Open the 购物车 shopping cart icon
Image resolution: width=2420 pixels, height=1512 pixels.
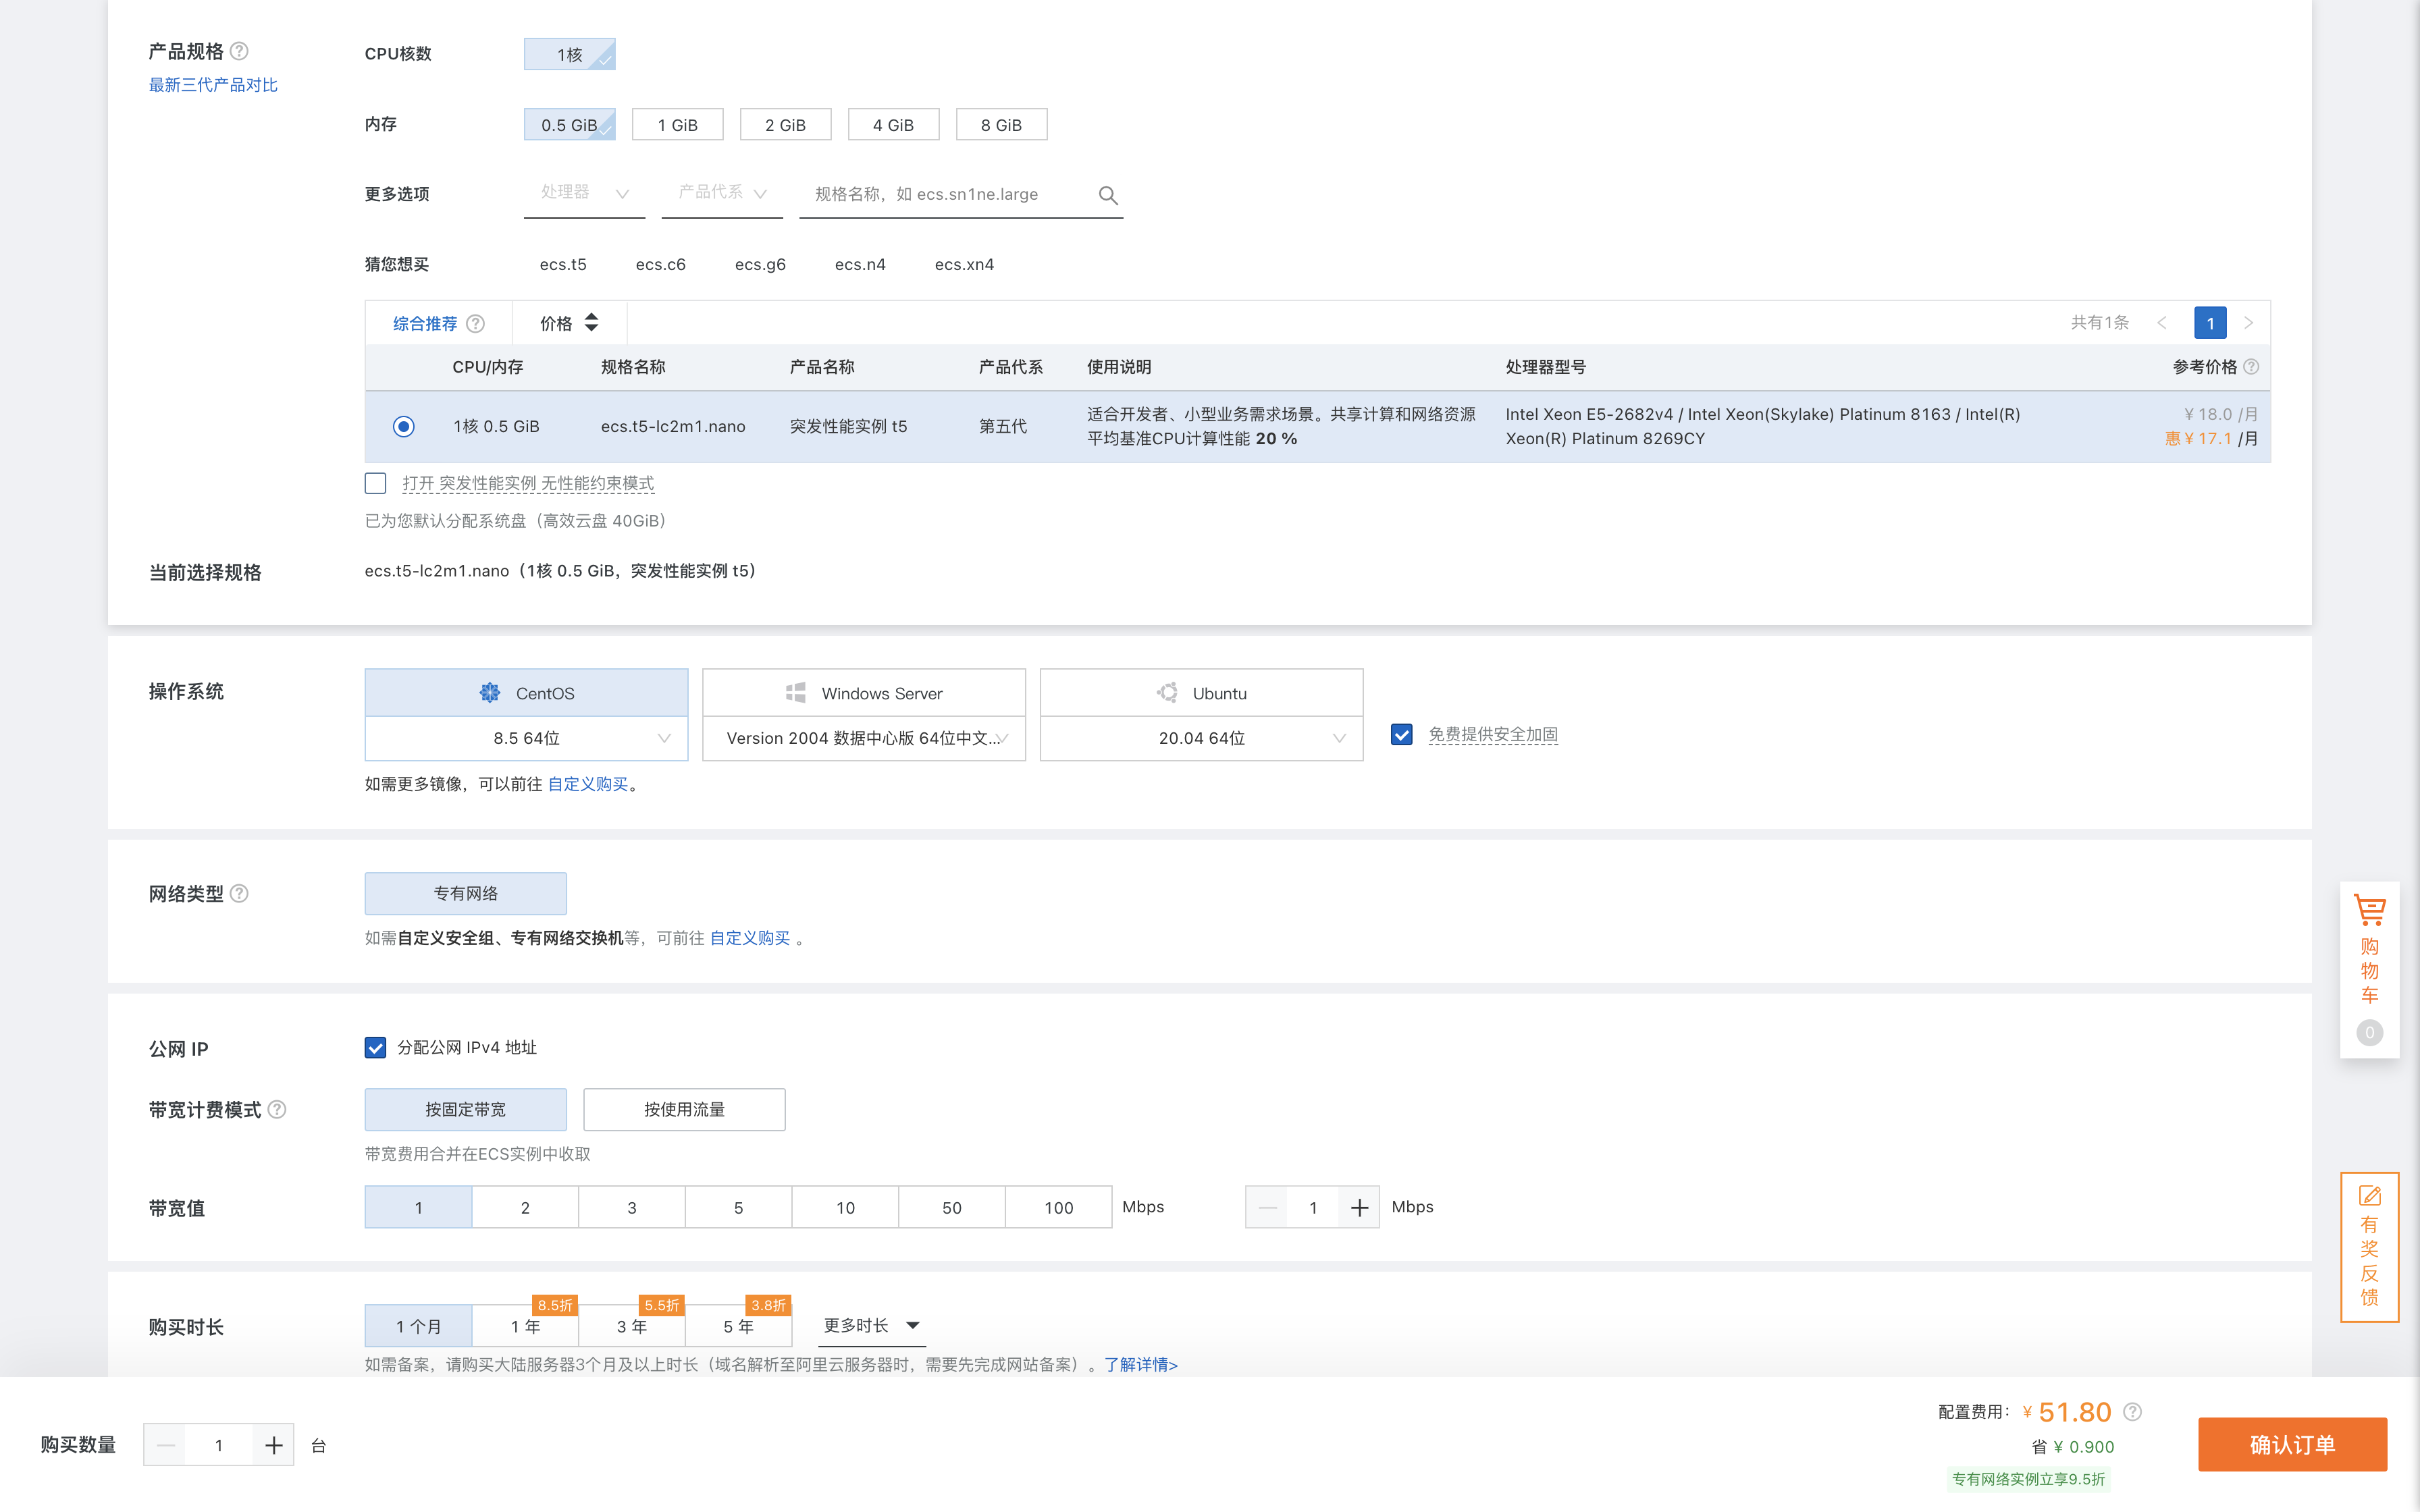pyautogui.click(x=2370, y=910)
